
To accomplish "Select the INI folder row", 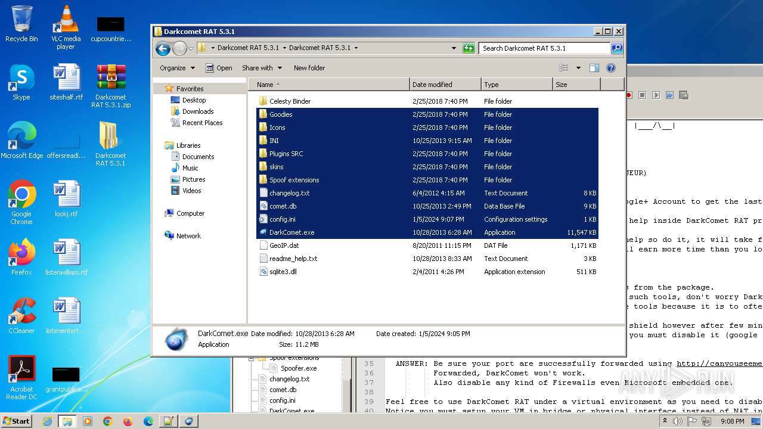I will click(427, 141).
